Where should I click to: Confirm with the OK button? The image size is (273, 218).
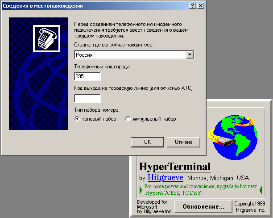click(x=148, y=142)
